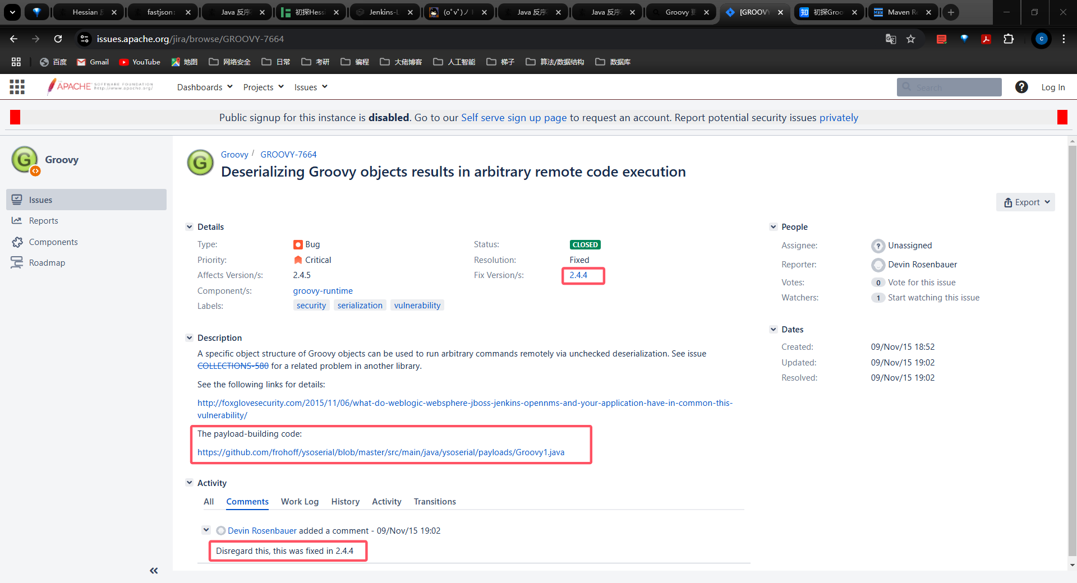Open a new browser tab with plus

tap(951, 12)
